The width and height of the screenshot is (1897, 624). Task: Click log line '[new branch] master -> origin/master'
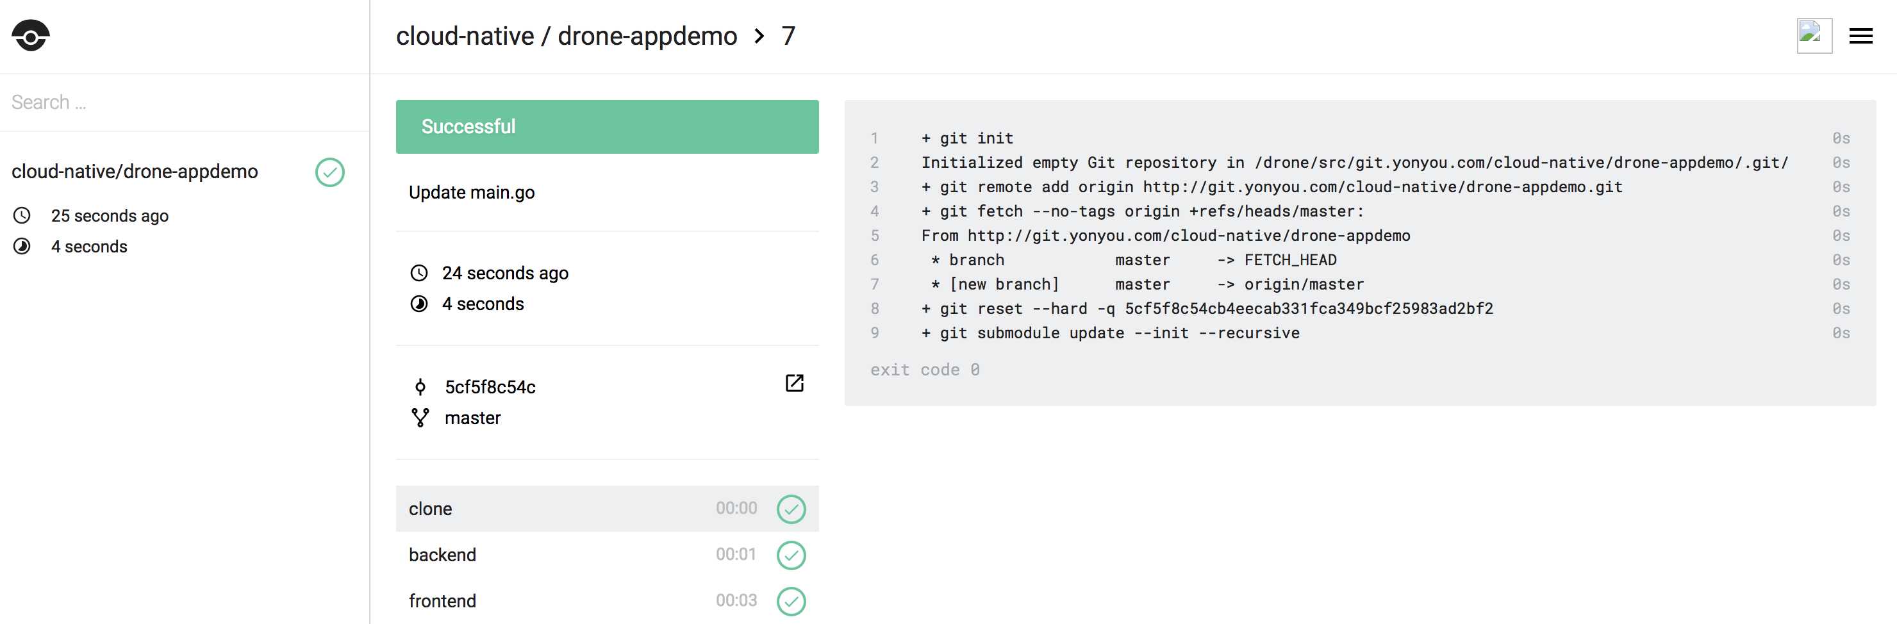(1147, 284)
